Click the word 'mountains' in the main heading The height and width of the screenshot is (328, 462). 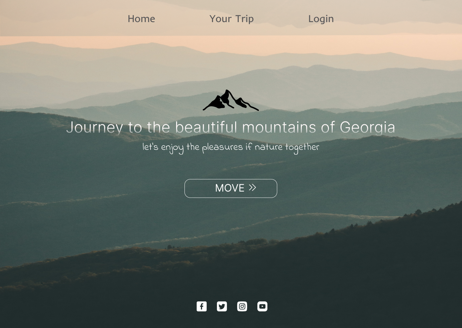279,127
